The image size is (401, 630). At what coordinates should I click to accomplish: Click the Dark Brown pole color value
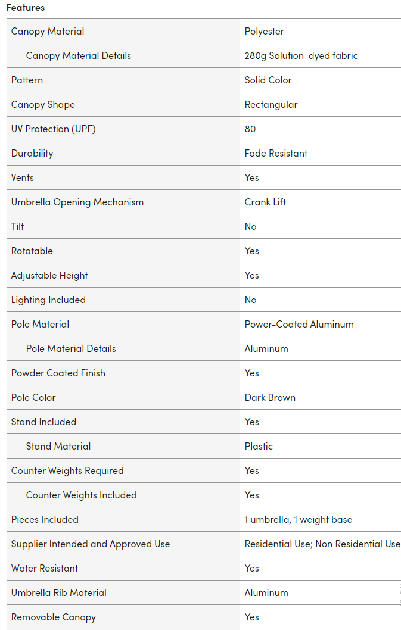click(270, 397)
